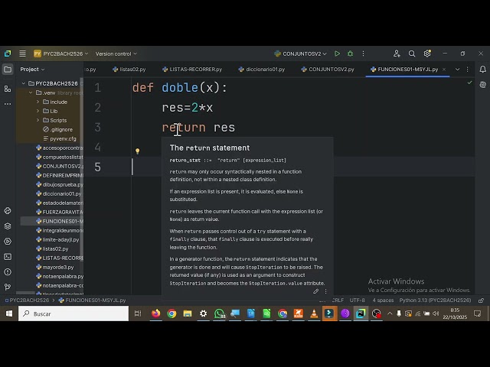This screenshot has width=490, height=367.
Task: Collapse the .venv folder
Action: pos(31,93)
